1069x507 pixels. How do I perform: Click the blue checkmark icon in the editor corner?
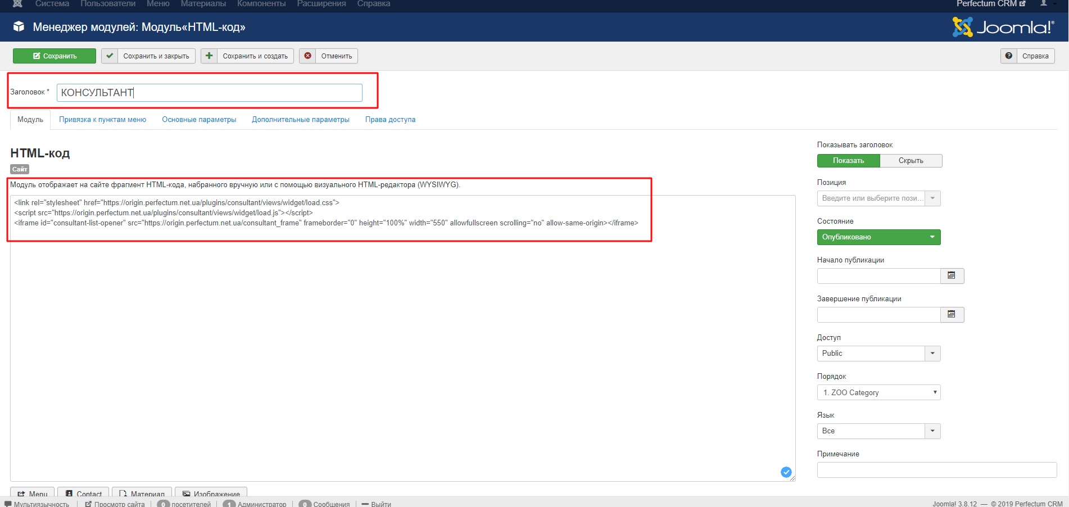pos(786,472)
